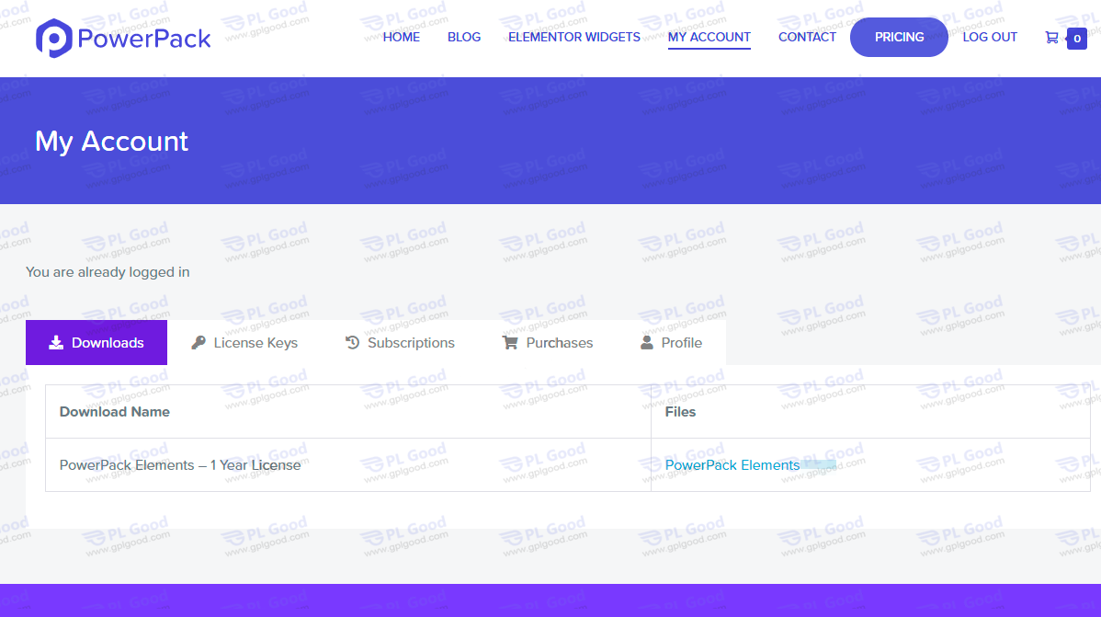This screenshot has width=1101, height=617.
Task: Click the 'You are already logged in' message
Action: [x=108, y=272]
